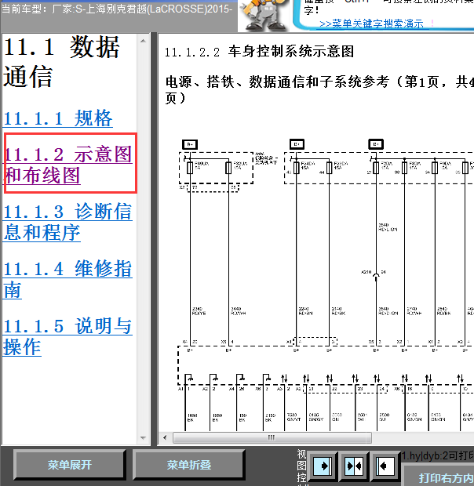Open 11.1.3 诊断信息和程序 link
This screenshot has width=474, height=486.
tap(68, 222)
